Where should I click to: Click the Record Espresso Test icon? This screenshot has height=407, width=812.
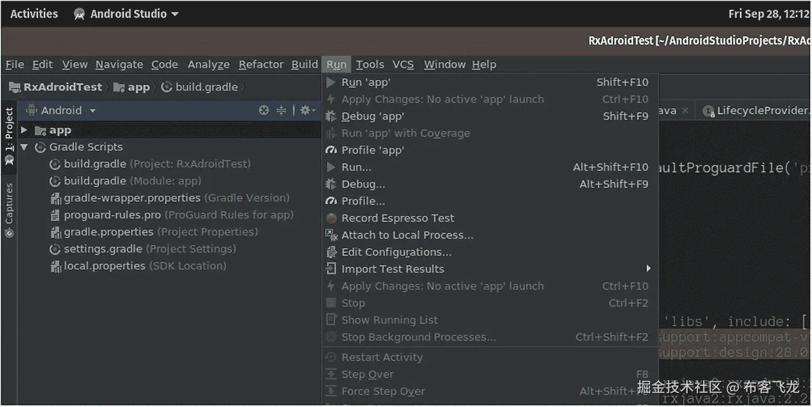[x=331, y=219]
